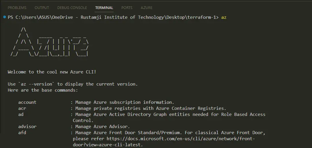This screenshot has height=148, width=312.
Task: Click the PowerShell terraform-1 path prompt
Action: [x=113, y=17]
